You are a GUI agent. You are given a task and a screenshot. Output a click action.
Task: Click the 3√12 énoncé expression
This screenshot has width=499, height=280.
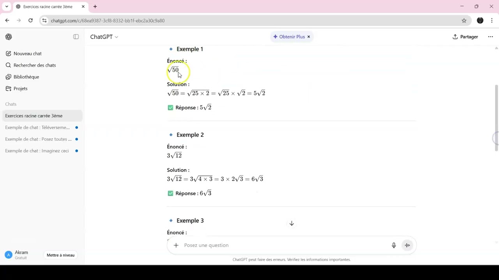point(174,156)
